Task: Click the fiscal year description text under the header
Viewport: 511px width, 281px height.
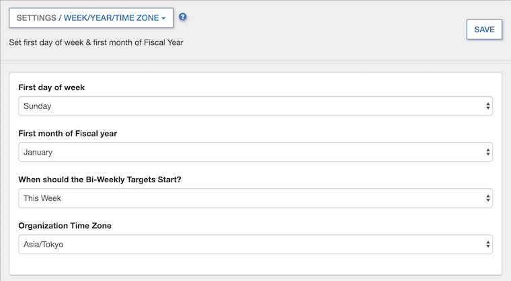Action: click(x=95, y=42)
